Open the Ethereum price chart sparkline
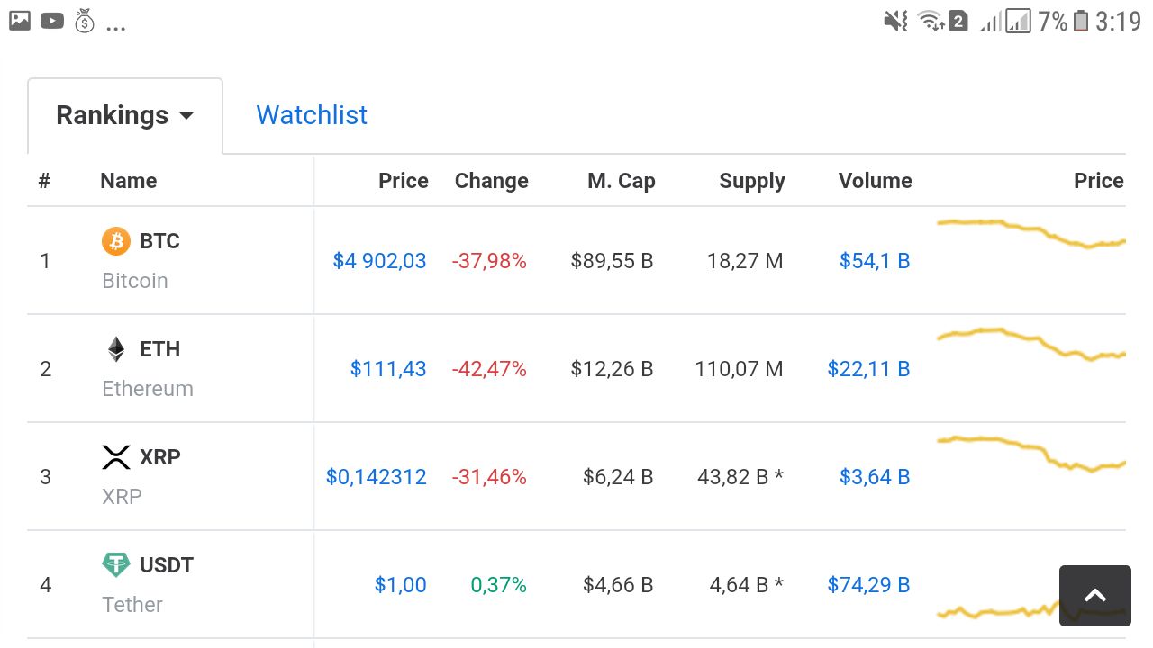1153x648 pixels. 1031,344
